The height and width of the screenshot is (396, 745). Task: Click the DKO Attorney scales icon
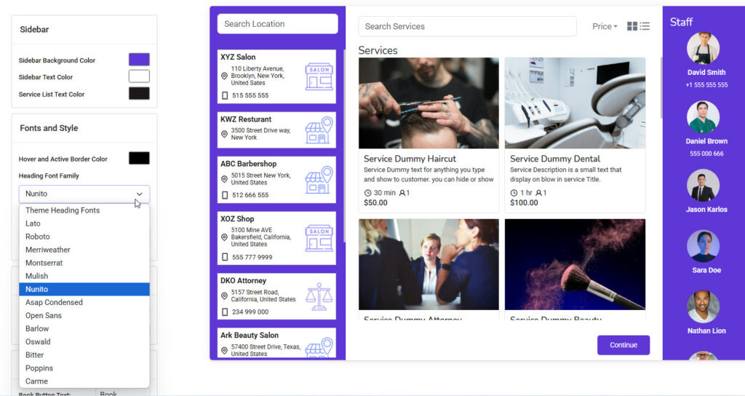coord(319,297)
